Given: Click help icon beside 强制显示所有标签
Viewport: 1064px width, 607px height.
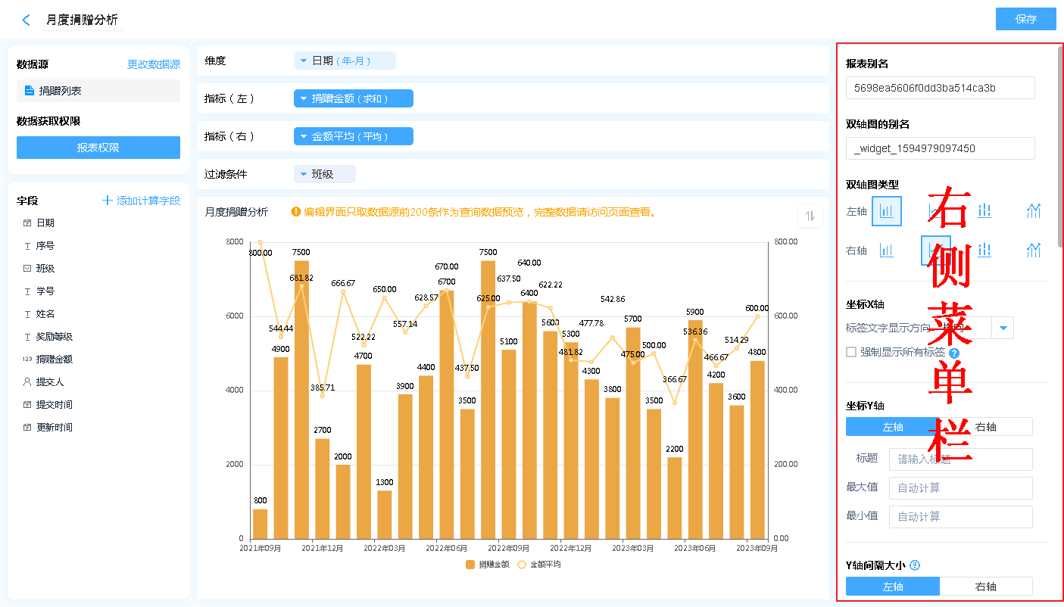Looking at the screenshot, I should (x=954, y=353).
